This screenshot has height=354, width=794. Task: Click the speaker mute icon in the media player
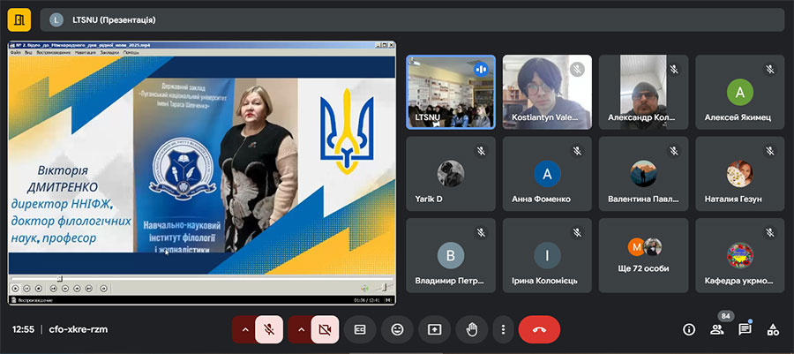coord(364,288)
